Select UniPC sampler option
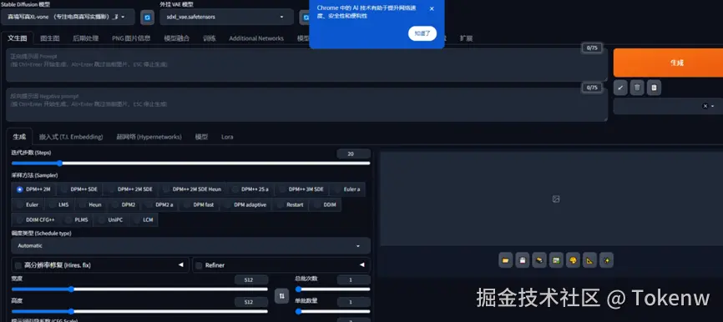The width and height of the screenshot is (723, 322). point(111,219)
